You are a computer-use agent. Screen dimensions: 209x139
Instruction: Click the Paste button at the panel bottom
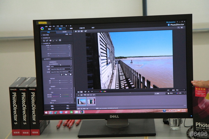tap(68, 106)
